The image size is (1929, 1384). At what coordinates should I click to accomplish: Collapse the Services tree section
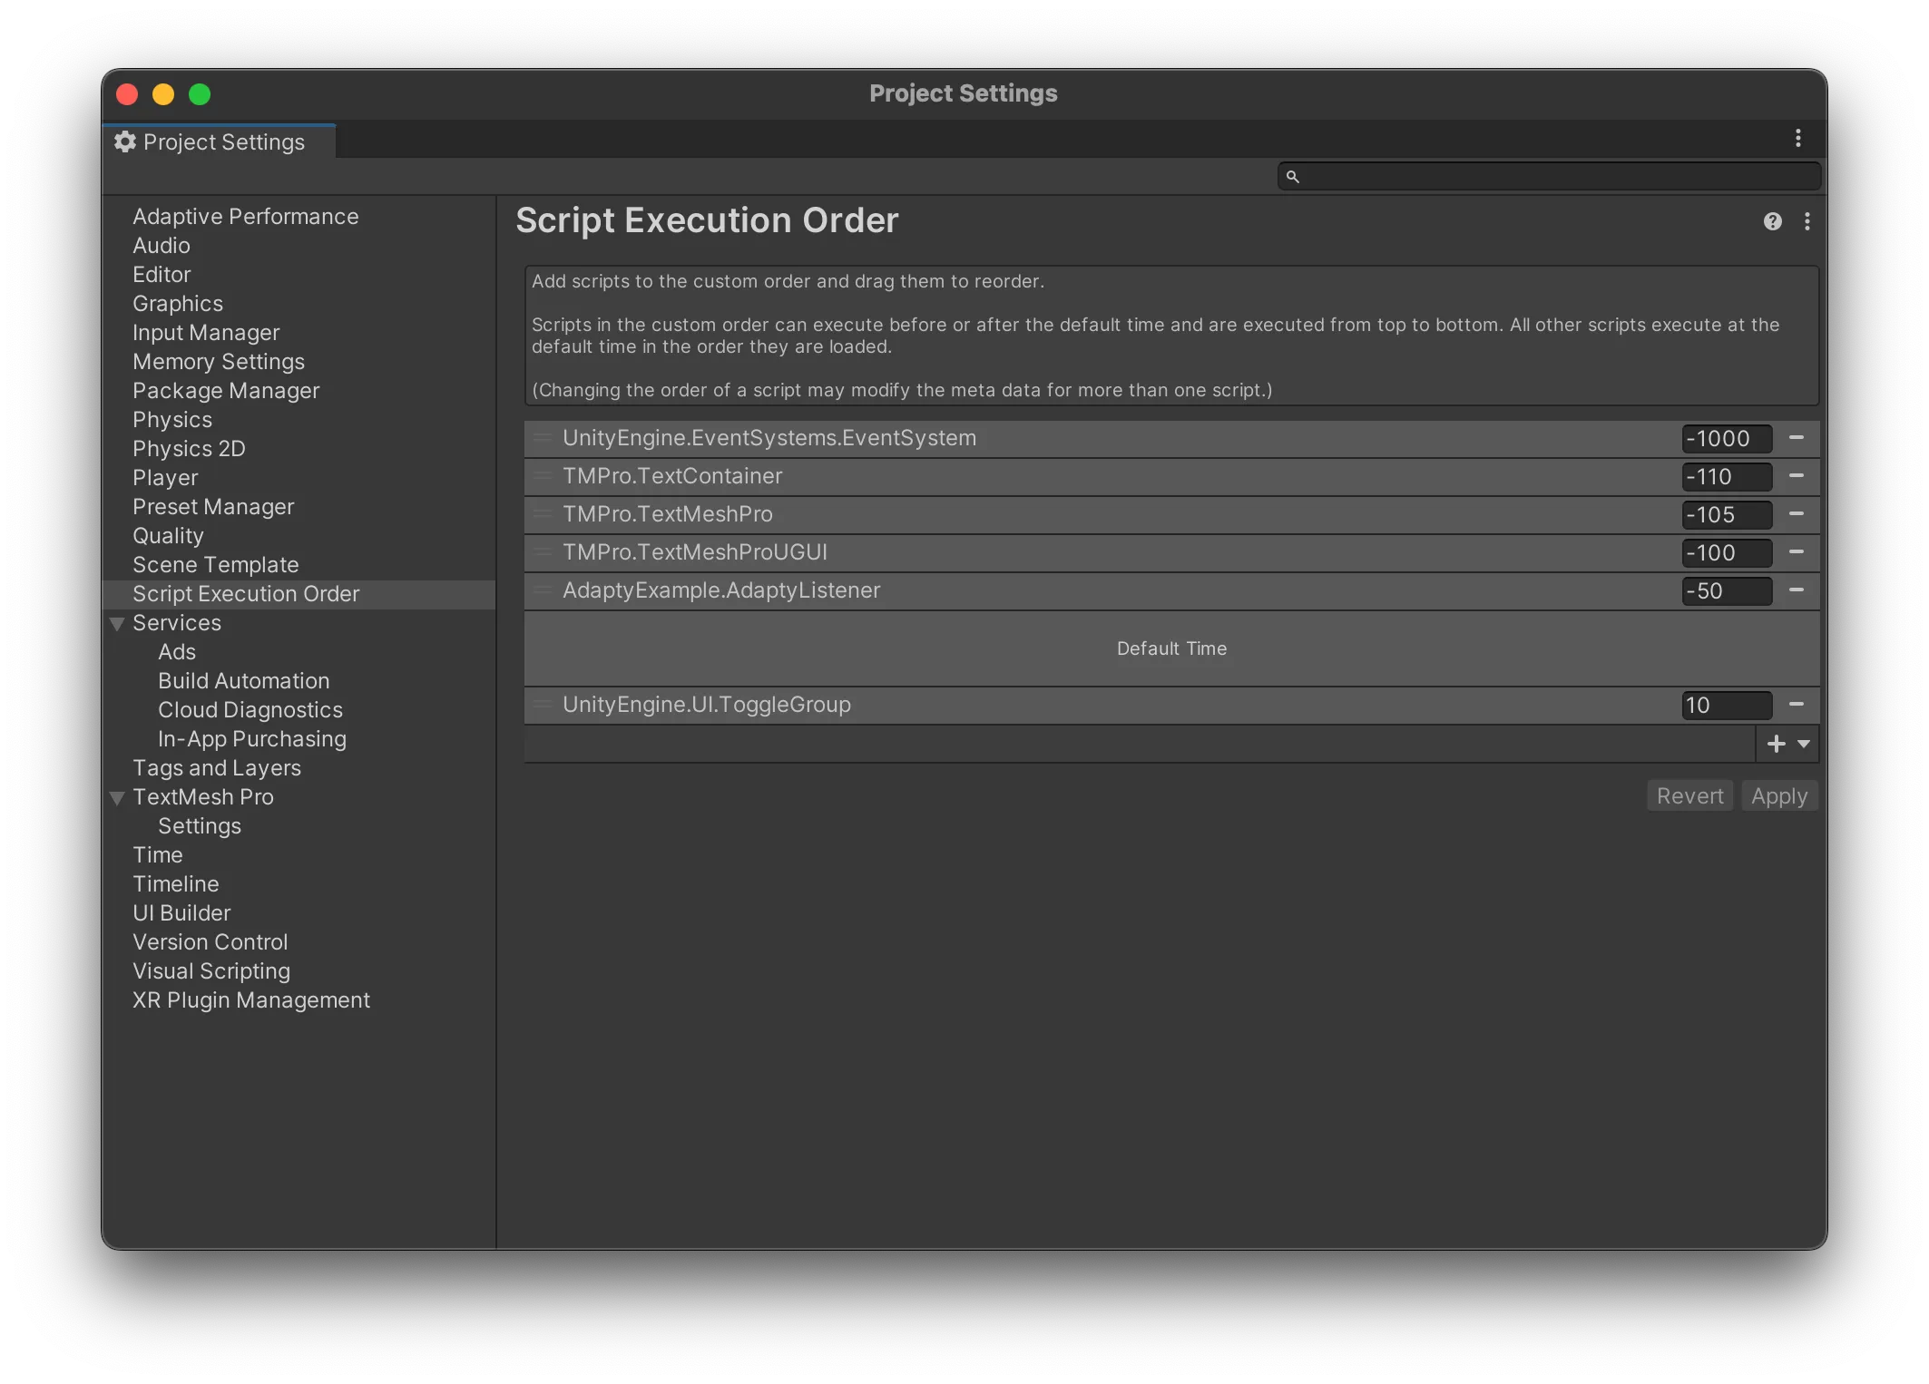(x=117, y=624)
